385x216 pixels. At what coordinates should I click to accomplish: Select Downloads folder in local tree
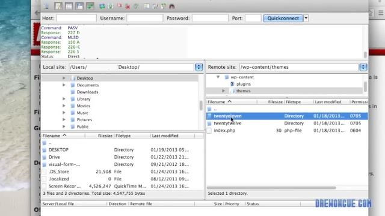pos(87,92)
